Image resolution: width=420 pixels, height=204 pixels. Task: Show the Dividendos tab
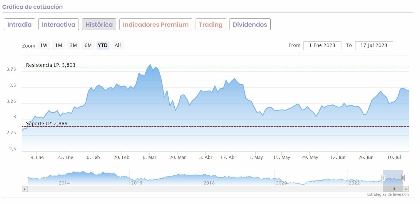250,25
